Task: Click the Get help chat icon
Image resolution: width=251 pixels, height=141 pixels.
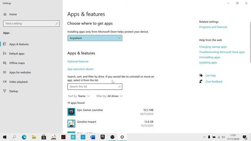Action: (201, 75)
